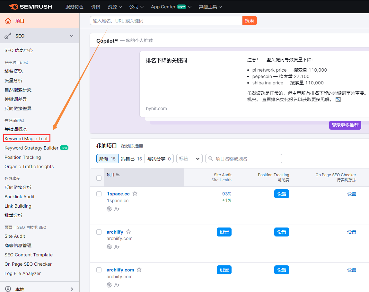Click the SEO key icon in sidebar

click(8, 36)
